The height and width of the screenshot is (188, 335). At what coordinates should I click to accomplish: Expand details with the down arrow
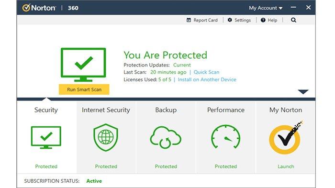point(303,92)
